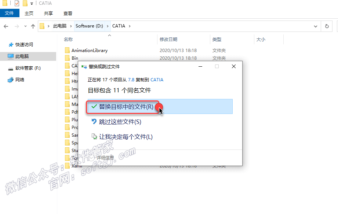Image resolution: width=338 pixels, height=214 pixels.
Task: Click 此电脑 in the address bar
Action: coord(60,26)
